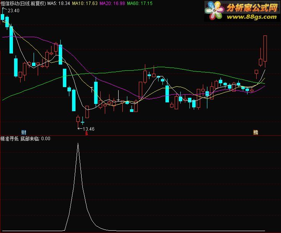Click the 底部来临: 0.00 indicator value

(x=35, y=139)
